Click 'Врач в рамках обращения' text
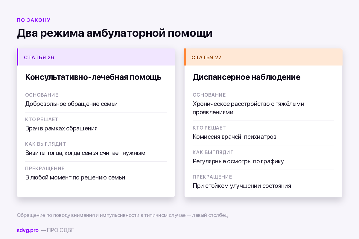This screenshot has height=239, width=359. [61, 128]
